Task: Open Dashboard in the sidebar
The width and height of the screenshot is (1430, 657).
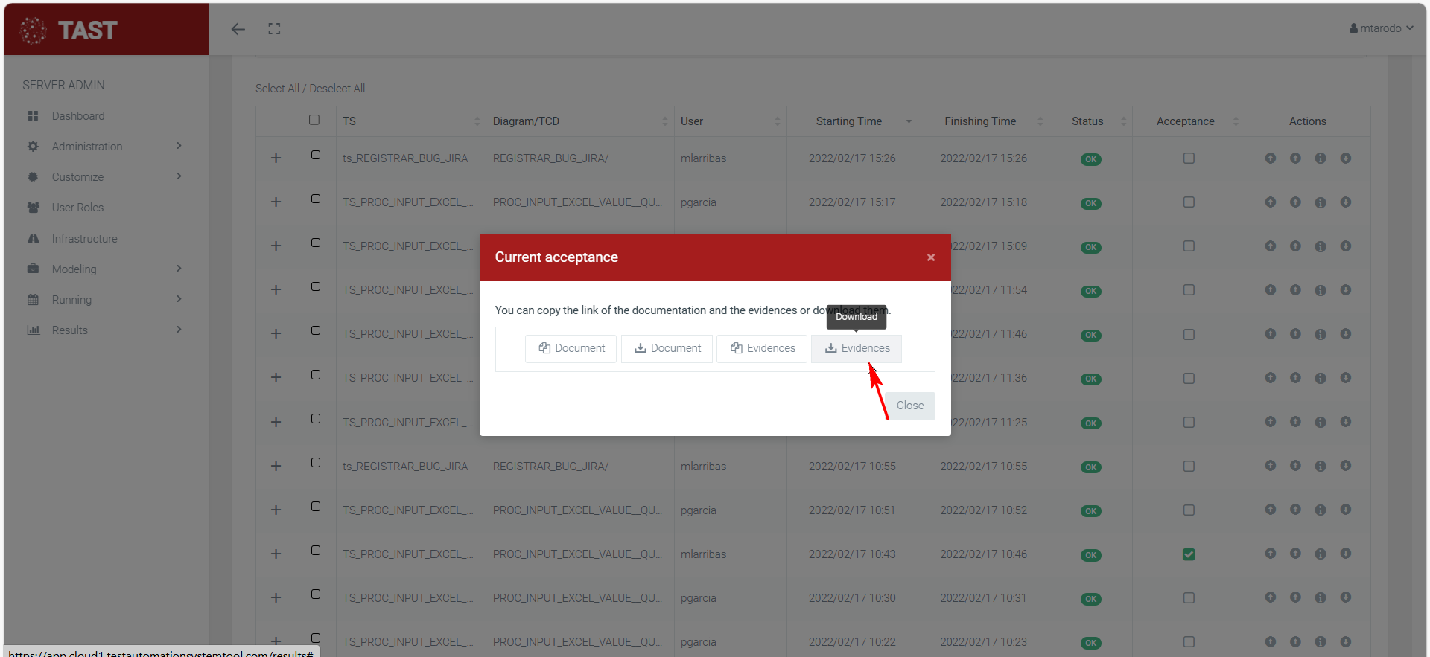Action: tap(78, 116)
